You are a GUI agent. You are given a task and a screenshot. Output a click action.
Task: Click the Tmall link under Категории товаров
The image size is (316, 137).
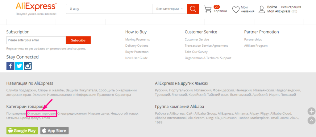pyautogui.click(x=46, y=118)
